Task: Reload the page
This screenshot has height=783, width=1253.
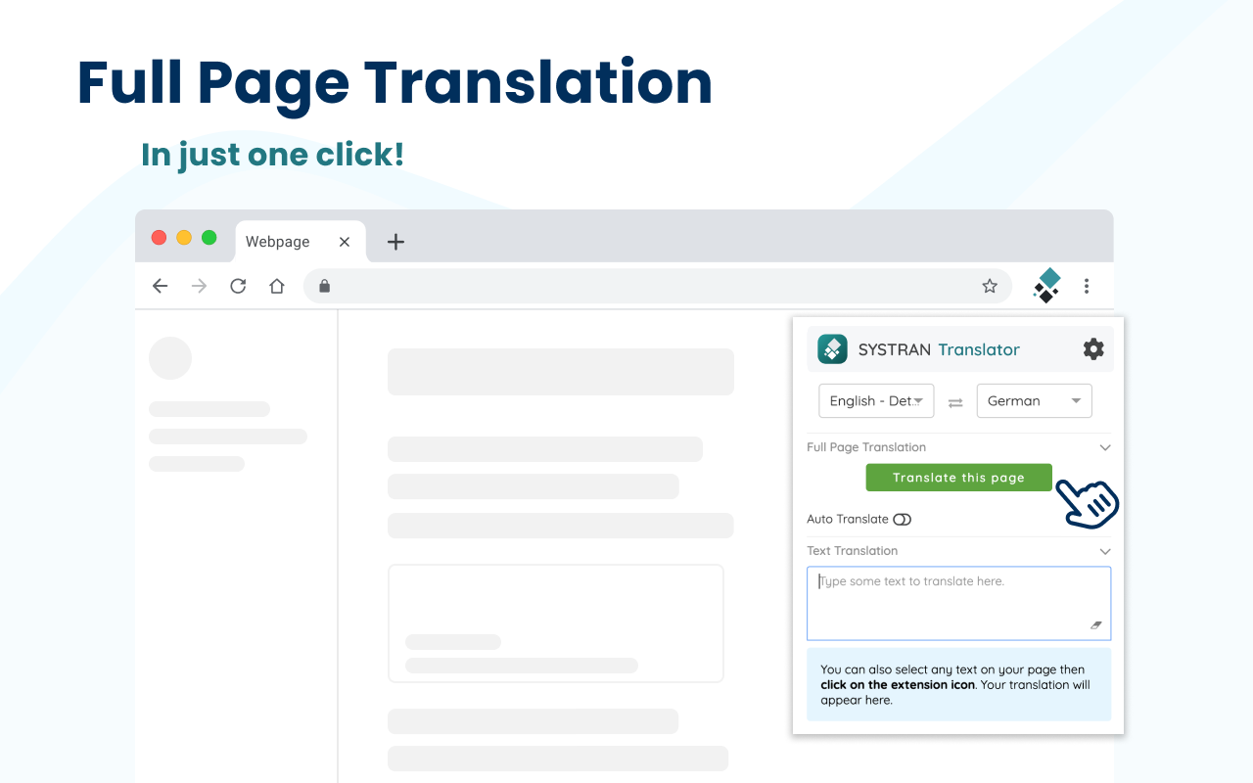Action: tap(238, 286)
